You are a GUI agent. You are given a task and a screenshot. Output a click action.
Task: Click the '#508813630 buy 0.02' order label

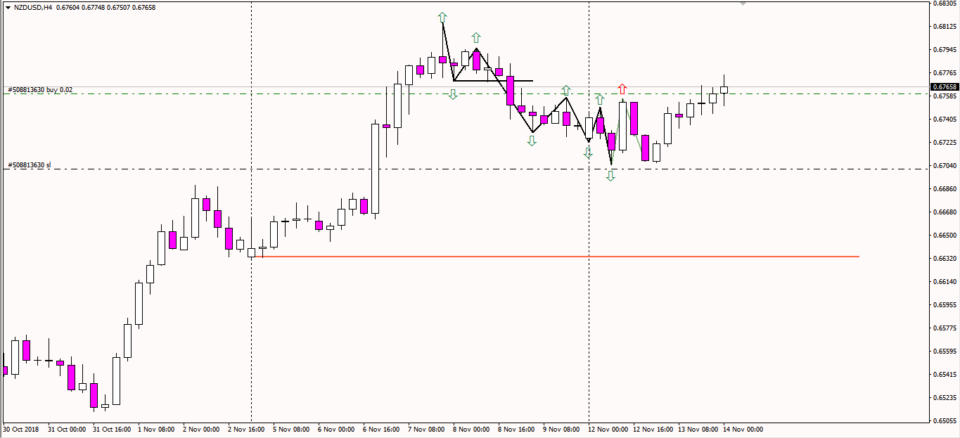40,90
